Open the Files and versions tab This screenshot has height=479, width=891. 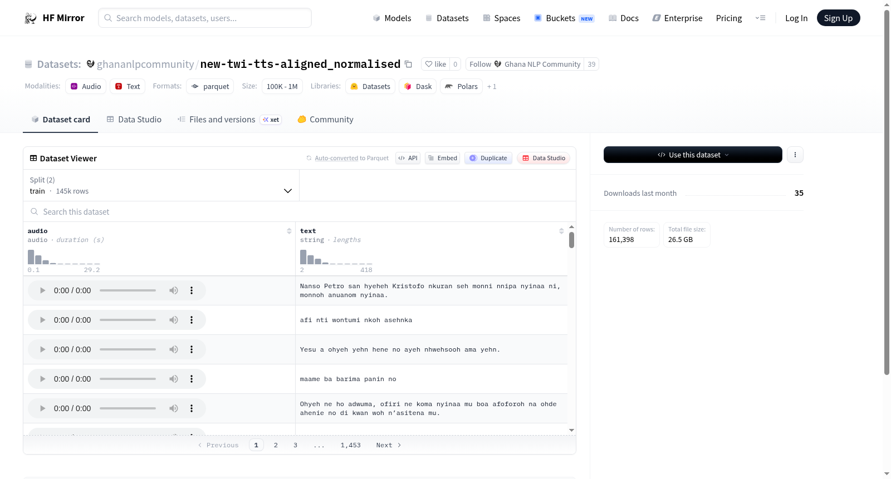point(229,120)
